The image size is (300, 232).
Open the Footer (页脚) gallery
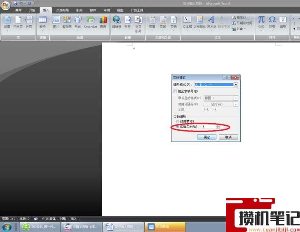(x=163, y=23)
